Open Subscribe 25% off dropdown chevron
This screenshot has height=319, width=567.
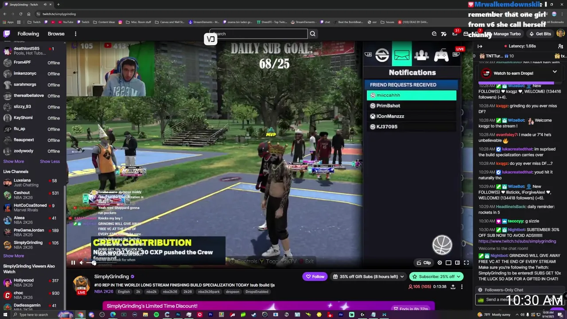458,276
